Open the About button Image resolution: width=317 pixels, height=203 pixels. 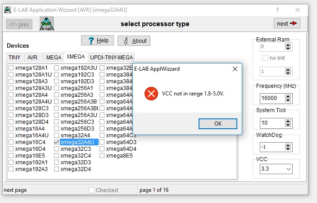134,41
